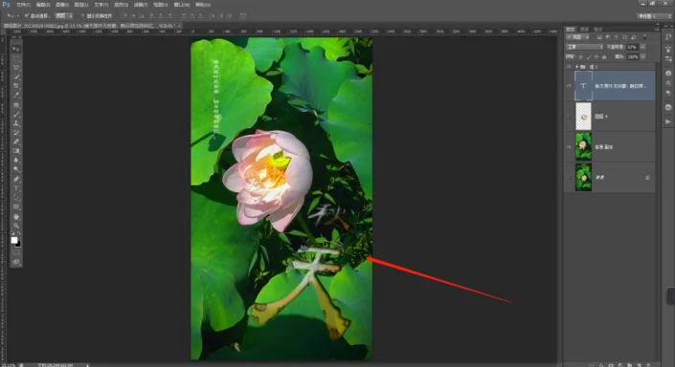
Task: Open the layer blend mode dropdown
Action: (585, 47)
